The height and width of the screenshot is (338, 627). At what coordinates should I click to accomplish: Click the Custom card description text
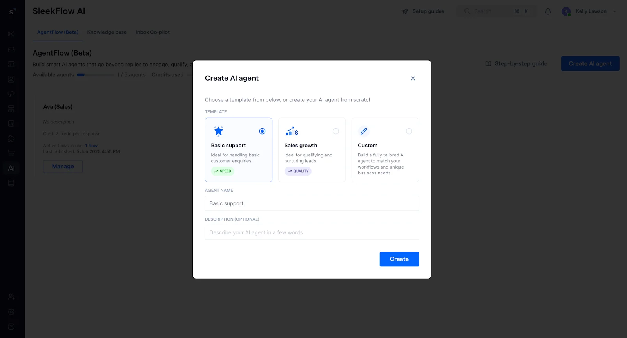pos(381,164)
